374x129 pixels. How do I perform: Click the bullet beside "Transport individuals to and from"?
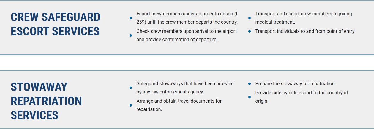pyautogui.click(x=250, y=31)
